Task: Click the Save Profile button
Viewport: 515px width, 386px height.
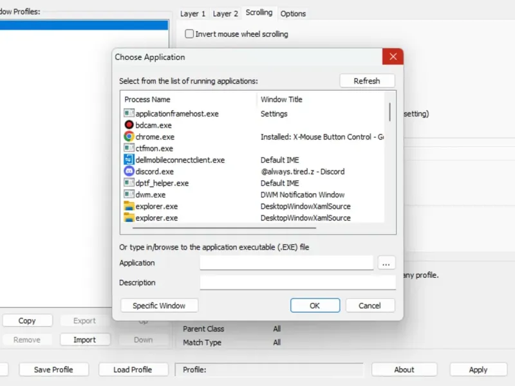Action: pos(53,369)
